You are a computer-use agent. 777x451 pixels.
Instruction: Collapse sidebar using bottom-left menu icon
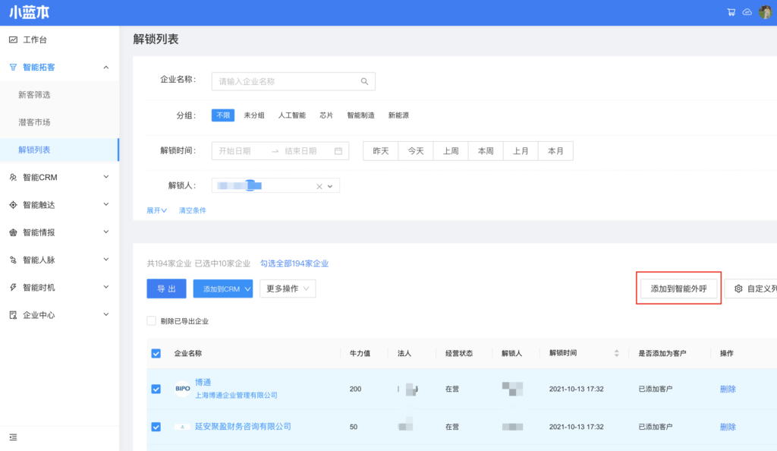click(x=13, y=437)
